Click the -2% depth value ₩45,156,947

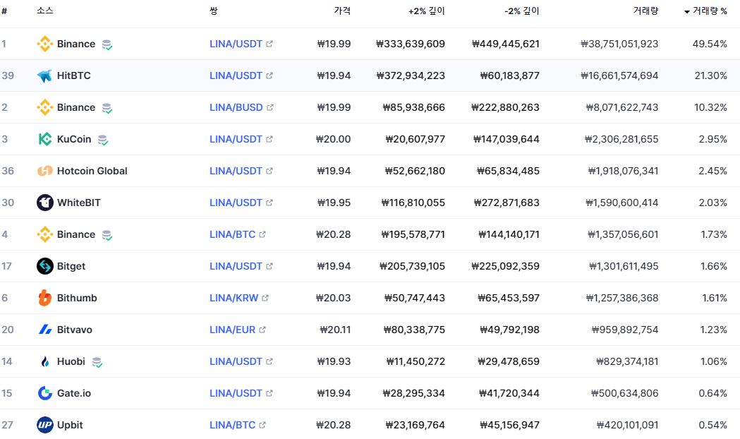(x=510, y=425)
